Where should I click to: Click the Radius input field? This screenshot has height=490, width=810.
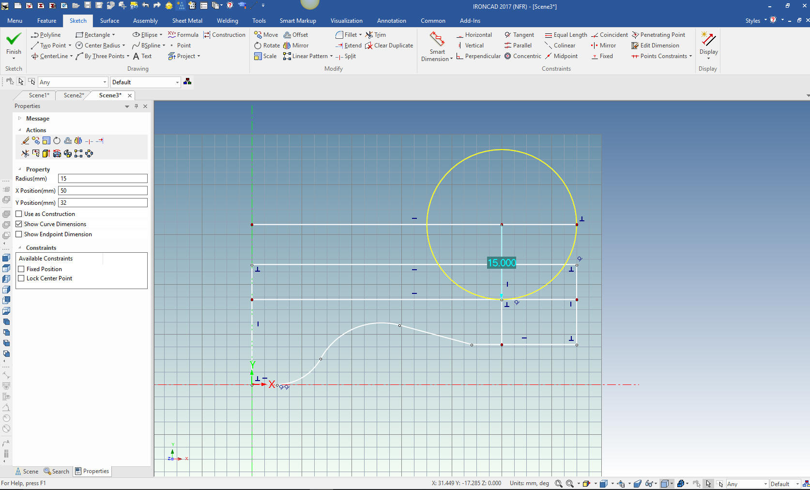[x=103, y=179]
